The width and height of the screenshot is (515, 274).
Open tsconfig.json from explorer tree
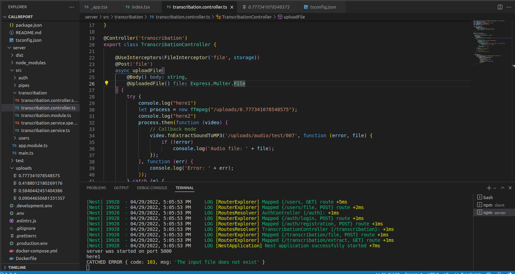[x=40, y=40]
